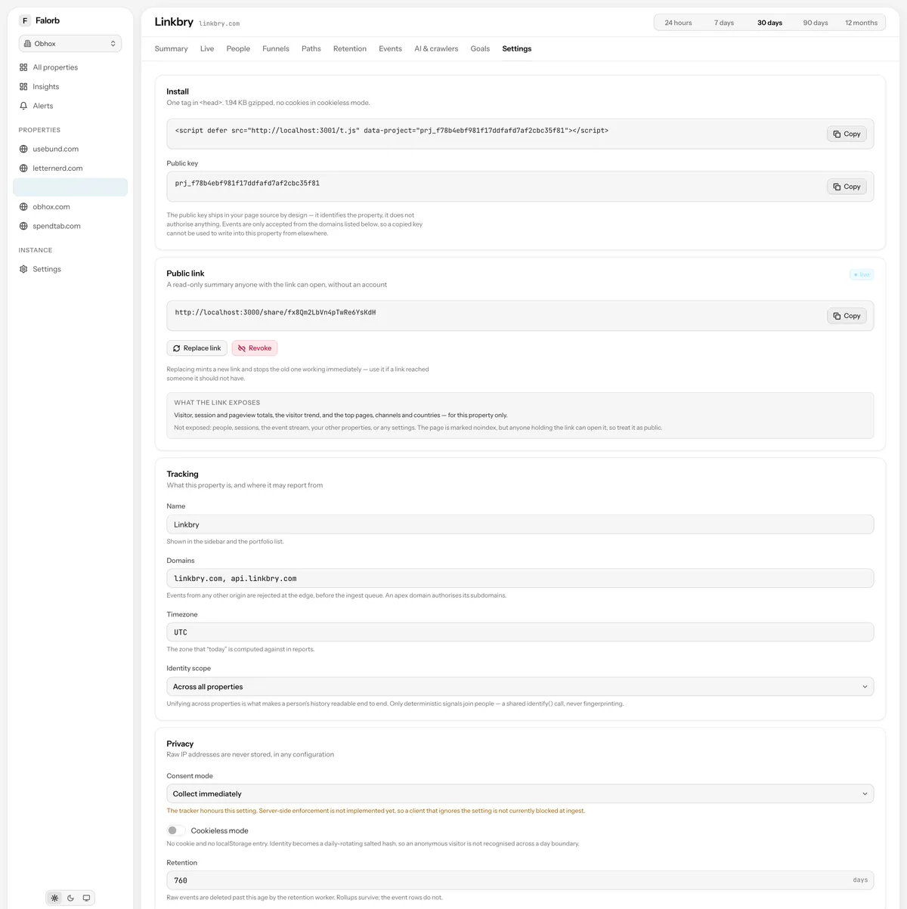Switch to the Retention tab
This screenshot has width=907, height=909.
coord(350,48)
